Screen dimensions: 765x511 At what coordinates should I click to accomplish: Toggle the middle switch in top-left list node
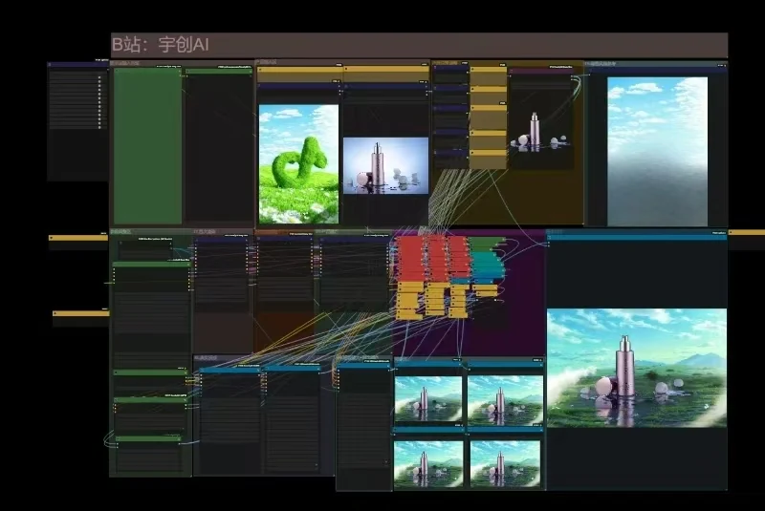click(99, 102)
